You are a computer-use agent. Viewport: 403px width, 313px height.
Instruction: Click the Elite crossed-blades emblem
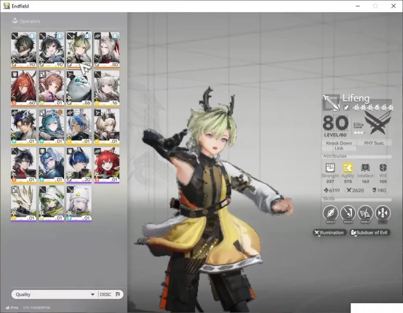[378, 124]
